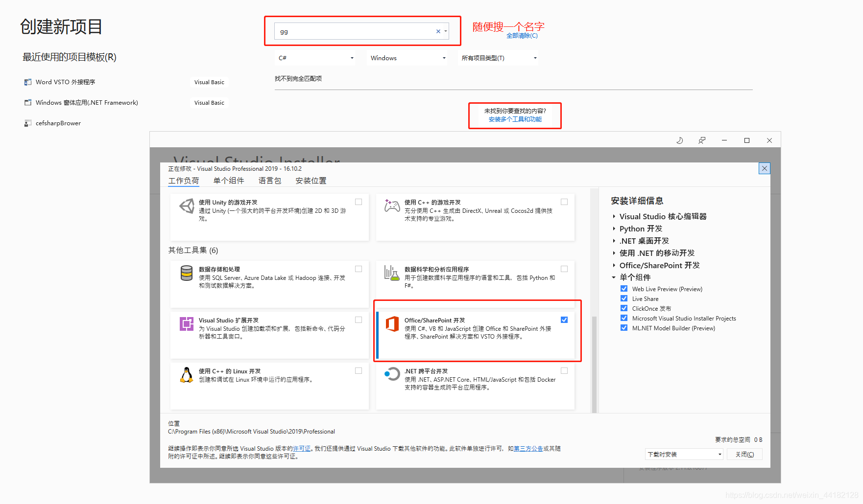Check the Visual Studio extension development workload

click(359, 320)
